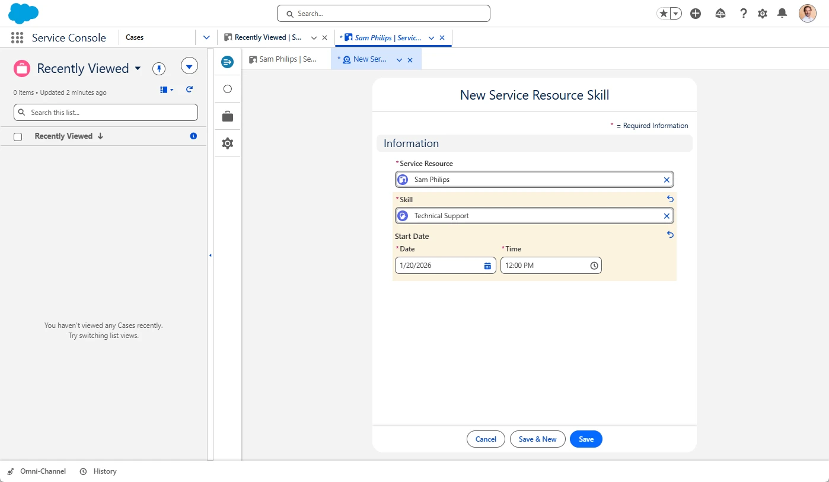The width and height of the screenshot is (829, 482).
Task: Open the Setup gear in header
Action: pyautogui.click(x=763, y=13)
